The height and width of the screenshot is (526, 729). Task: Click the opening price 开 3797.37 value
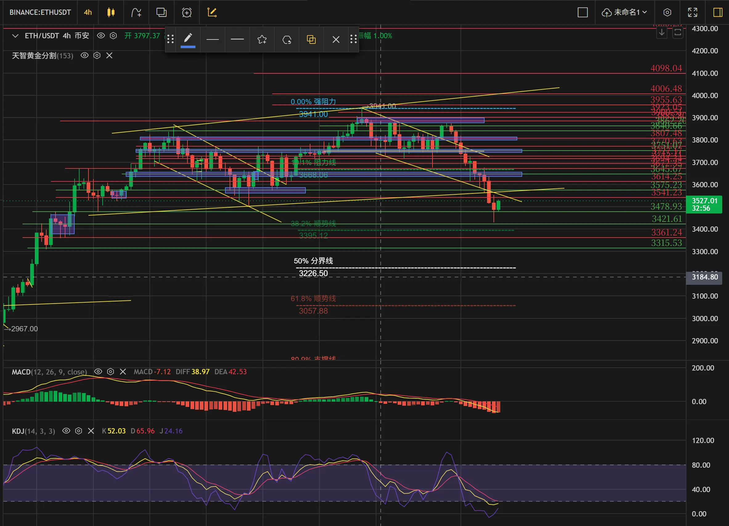coord(142,36)
